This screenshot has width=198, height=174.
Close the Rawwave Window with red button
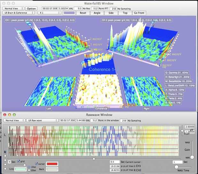[x=5, y=115]
